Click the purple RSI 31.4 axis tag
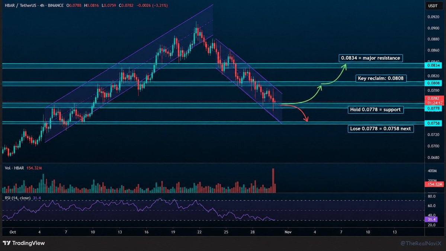This screenshot has width=446, height=251. coord(431,219)
